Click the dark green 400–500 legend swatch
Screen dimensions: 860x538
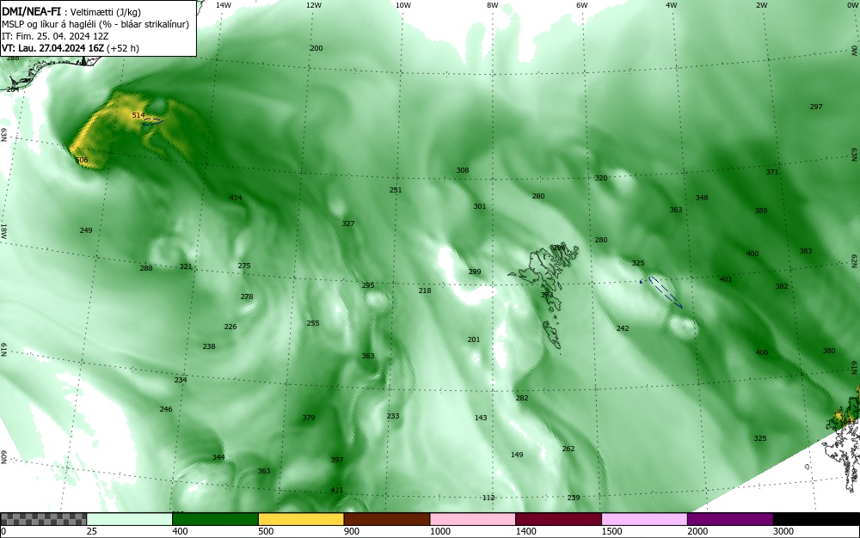tap(215, 519)
